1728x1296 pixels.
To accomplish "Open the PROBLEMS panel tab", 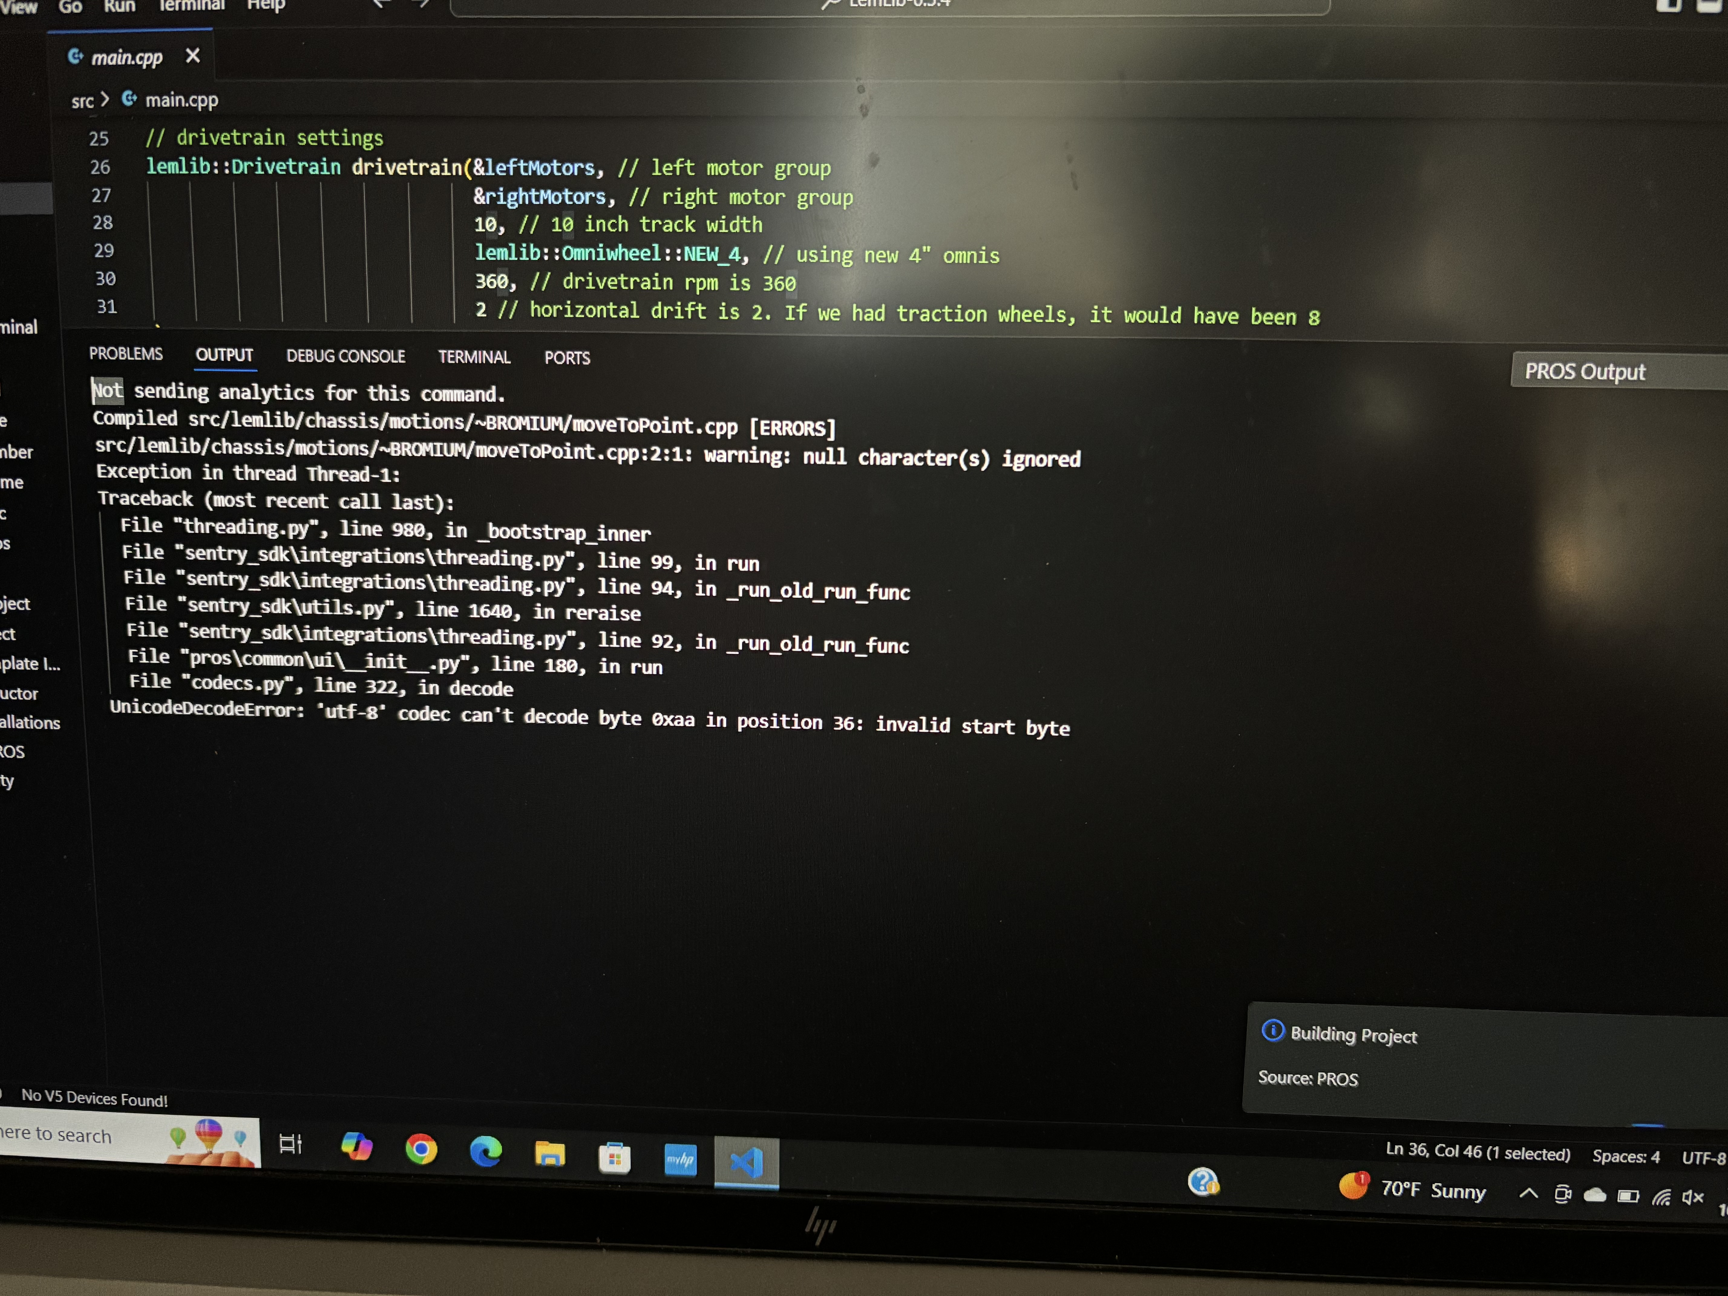I will click(x=126, y=354).
